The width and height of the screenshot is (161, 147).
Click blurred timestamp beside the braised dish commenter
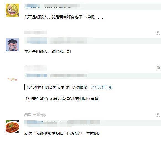click(x=84, y=122)
